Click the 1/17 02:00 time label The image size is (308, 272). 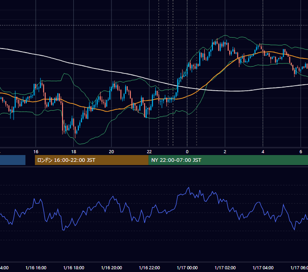click(225, 267)
